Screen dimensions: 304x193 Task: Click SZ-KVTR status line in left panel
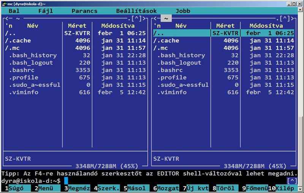(x=18, y=159)
